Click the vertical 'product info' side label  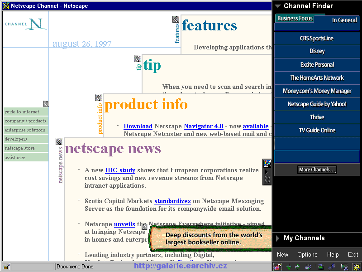point(100,119)
